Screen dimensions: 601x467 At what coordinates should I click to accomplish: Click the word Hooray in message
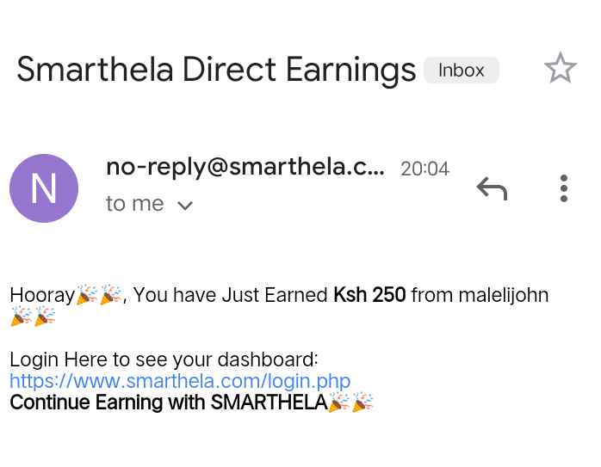click(42, 295)
